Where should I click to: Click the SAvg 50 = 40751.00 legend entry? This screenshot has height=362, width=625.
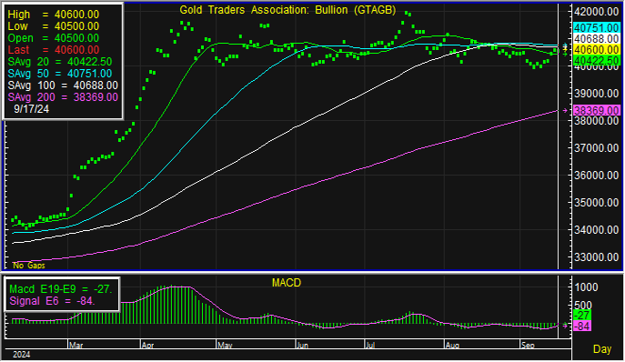60,74
